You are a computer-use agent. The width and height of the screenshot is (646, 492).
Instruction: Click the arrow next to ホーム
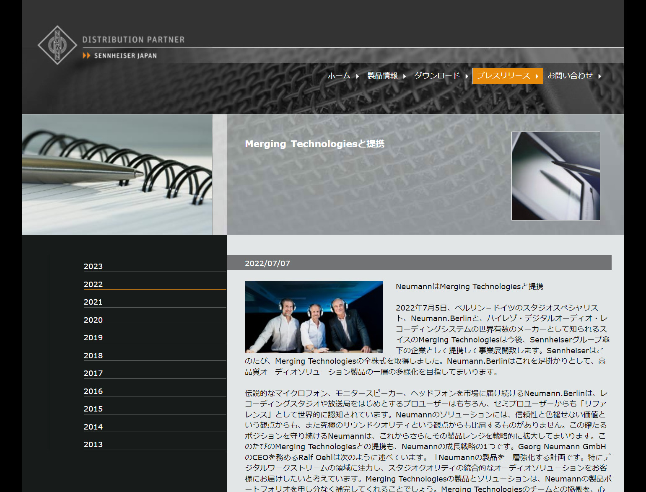[357, 76]
